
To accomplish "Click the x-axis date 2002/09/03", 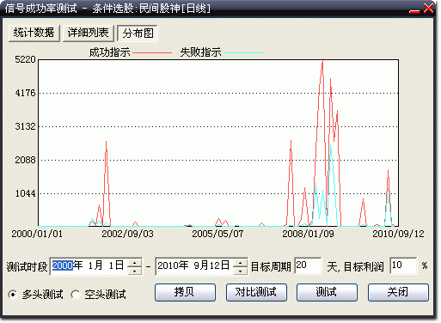I will pos(127,234).
